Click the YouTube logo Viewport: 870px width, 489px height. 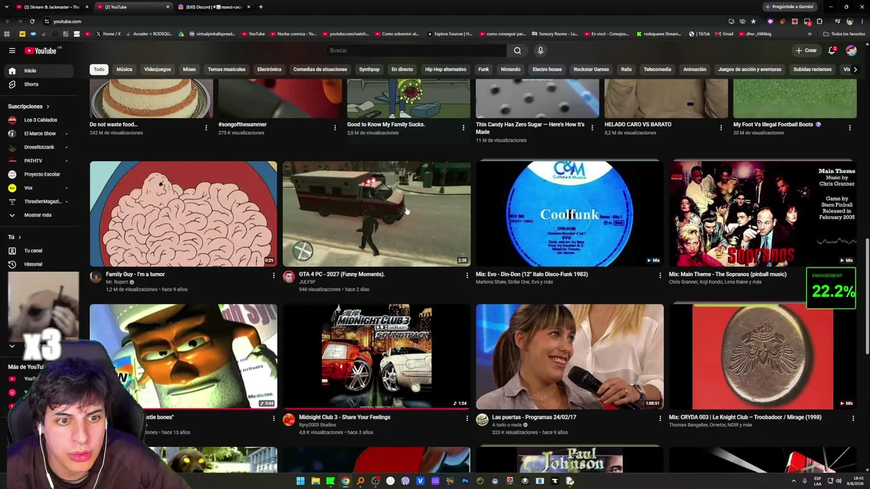(x=41, y=50)
